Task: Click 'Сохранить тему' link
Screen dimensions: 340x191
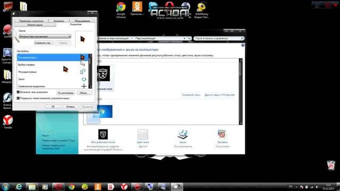Action: point(191,95)
